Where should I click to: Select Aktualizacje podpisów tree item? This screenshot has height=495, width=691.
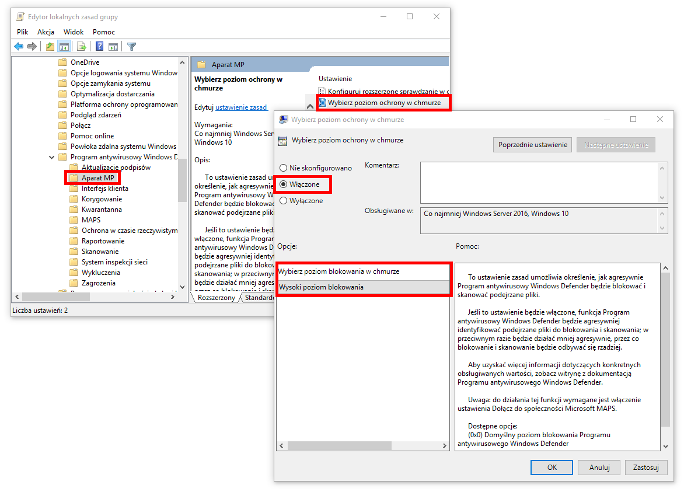(x=116, y=168)
